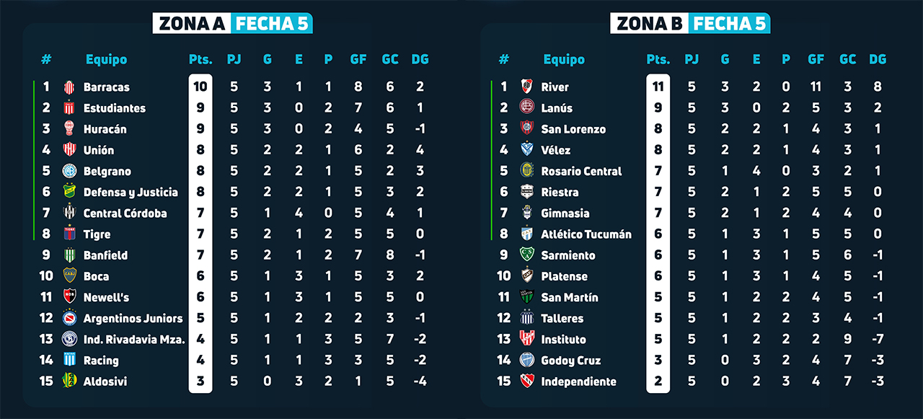Click River's 11 points cell
Screen dimensions: 923x419
[x=658, y=87]
